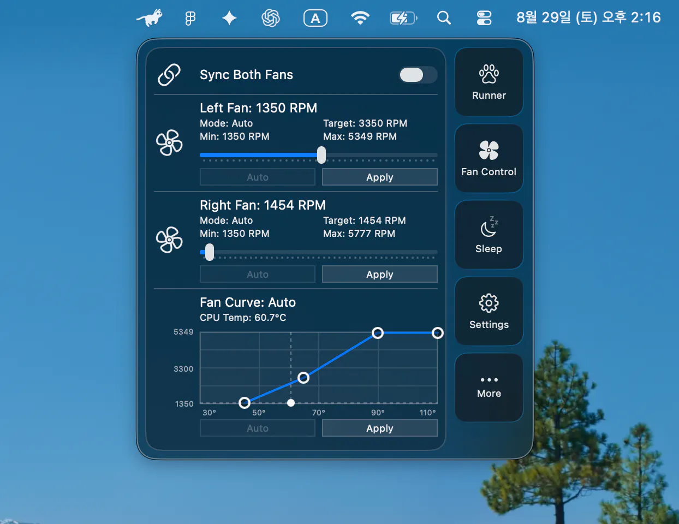Click the four-point sparkle menu bar icon

(229, 18)
